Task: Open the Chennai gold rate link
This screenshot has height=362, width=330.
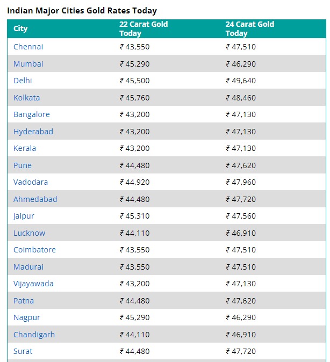Action: pos(28,47)
